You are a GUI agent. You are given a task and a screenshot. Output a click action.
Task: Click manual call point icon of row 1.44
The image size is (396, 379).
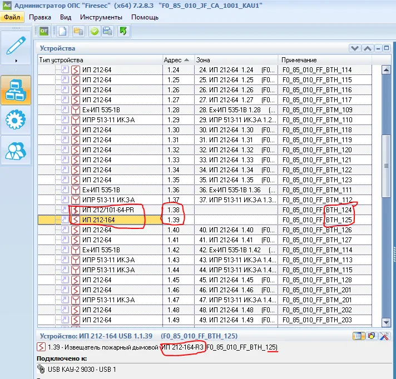(x=76, y=270)
